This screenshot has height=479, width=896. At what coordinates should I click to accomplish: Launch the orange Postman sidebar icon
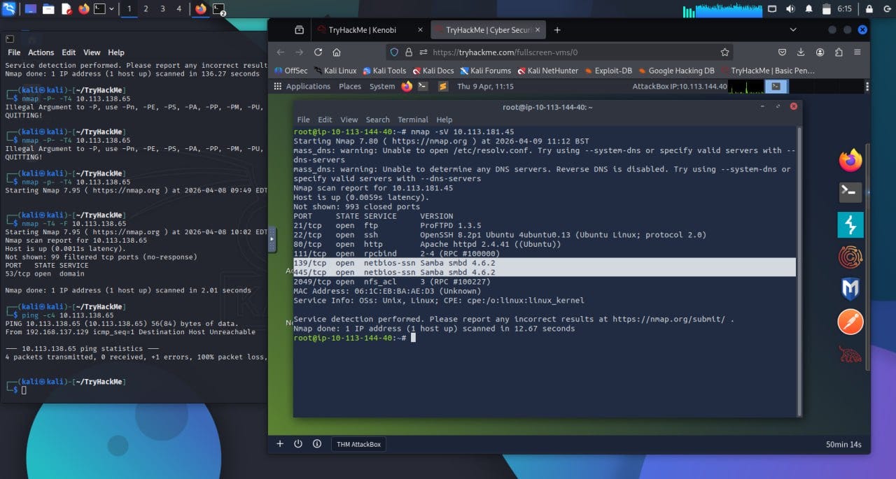[x=850, y=322]
